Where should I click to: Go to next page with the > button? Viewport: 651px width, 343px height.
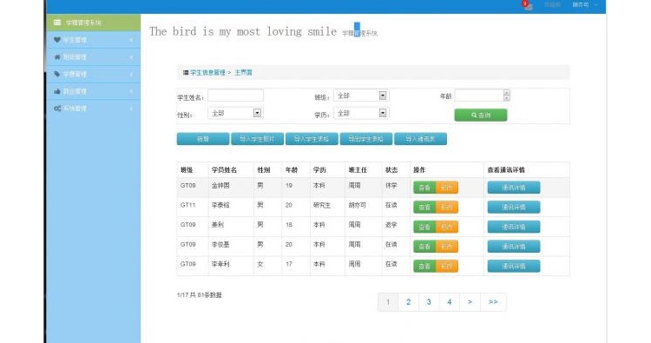470,302
